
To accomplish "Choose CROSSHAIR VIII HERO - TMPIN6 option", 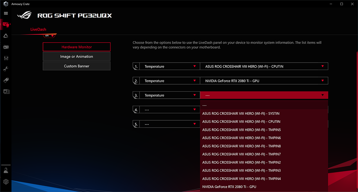I will [x=264, y=138].
